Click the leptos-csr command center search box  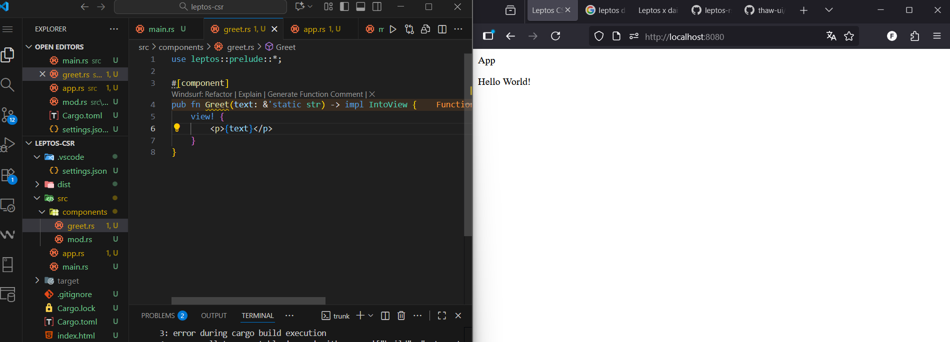200,6
